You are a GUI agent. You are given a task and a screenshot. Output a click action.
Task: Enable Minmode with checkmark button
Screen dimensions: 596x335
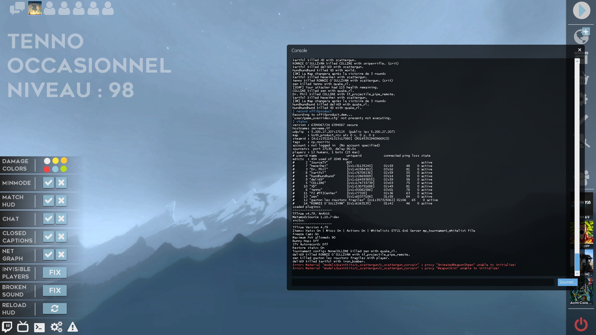point(48,183)
